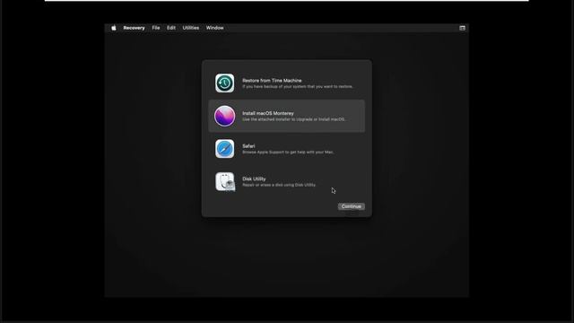Open the Utilities menu
574x323 pixels.
pos(191,28)
